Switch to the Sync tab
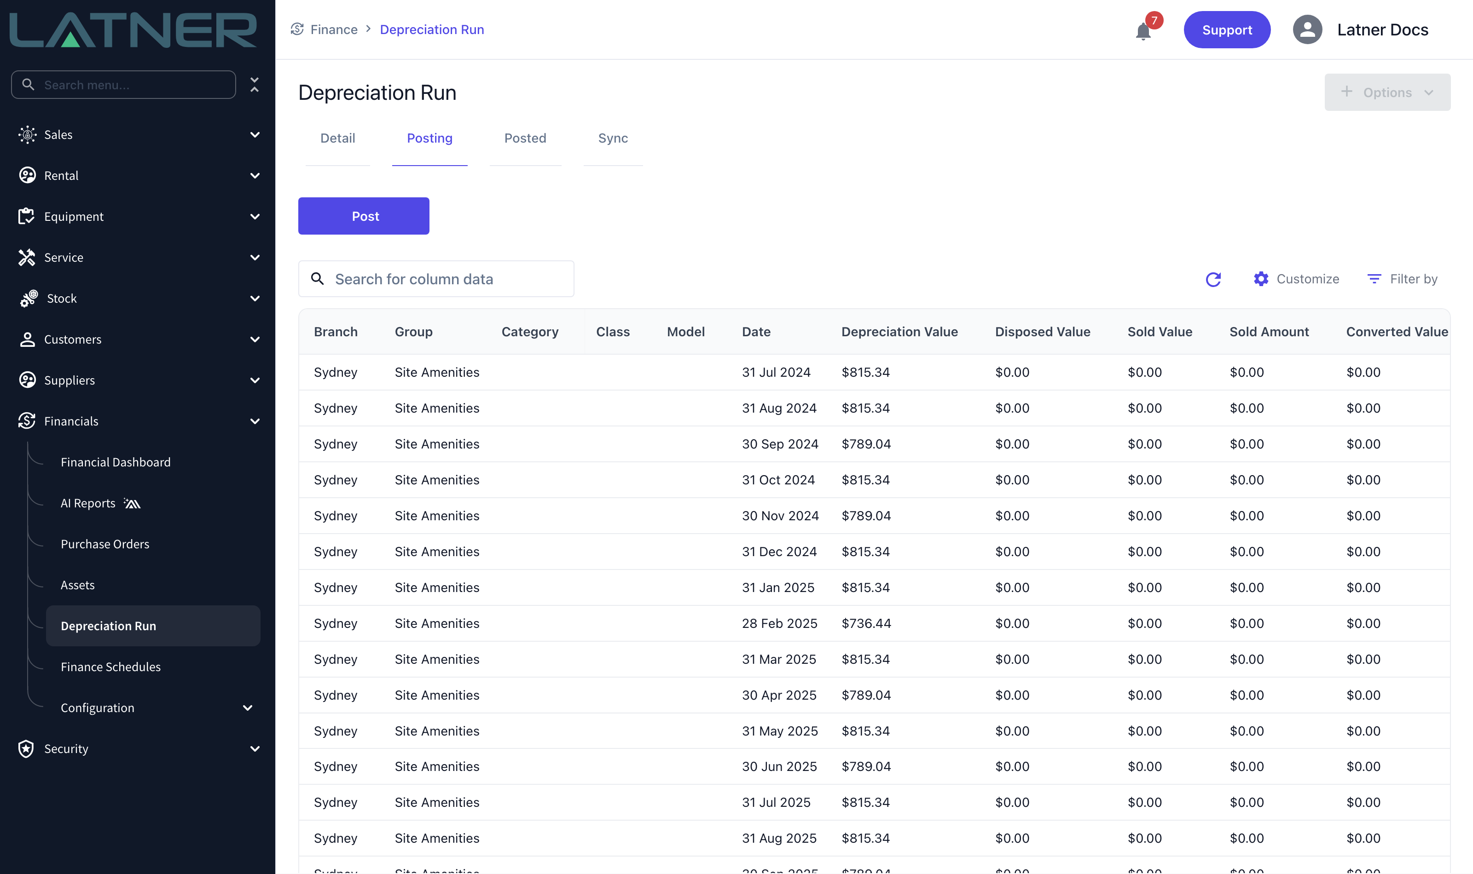The height and width of the screenshot is (874, 1473). click(613, 138)
